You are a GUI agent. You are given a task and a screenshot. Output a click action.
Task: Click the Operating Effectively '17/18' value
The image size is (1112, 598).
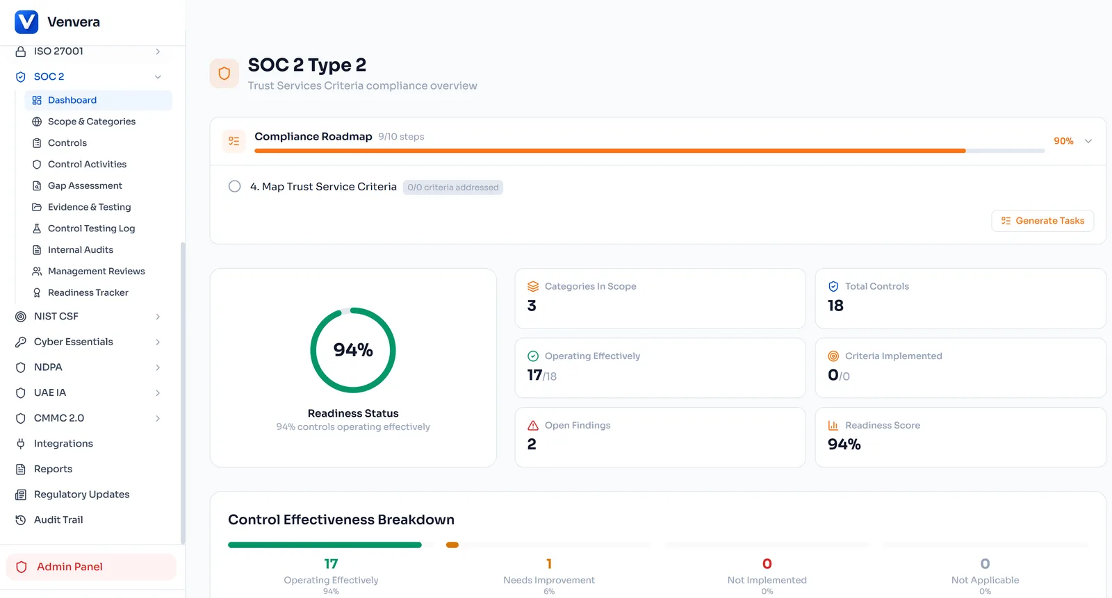point(542,376)
